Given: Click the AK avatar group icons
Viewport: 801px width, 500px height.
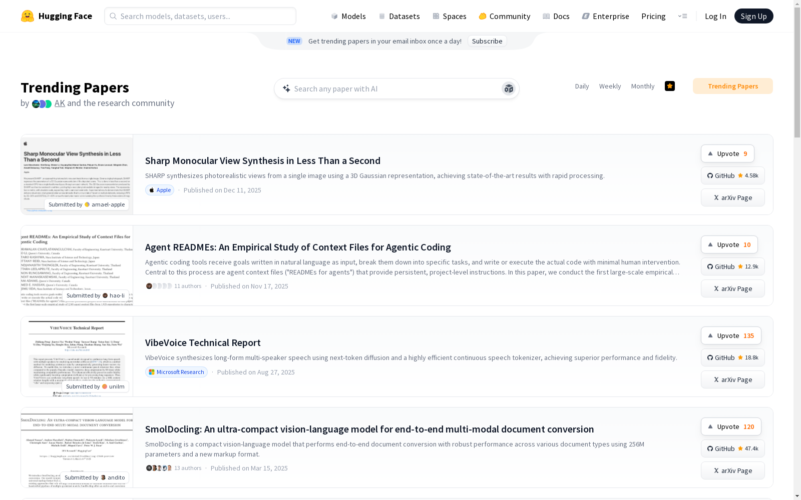Looking at the screenshot, I should pos(42,103).
